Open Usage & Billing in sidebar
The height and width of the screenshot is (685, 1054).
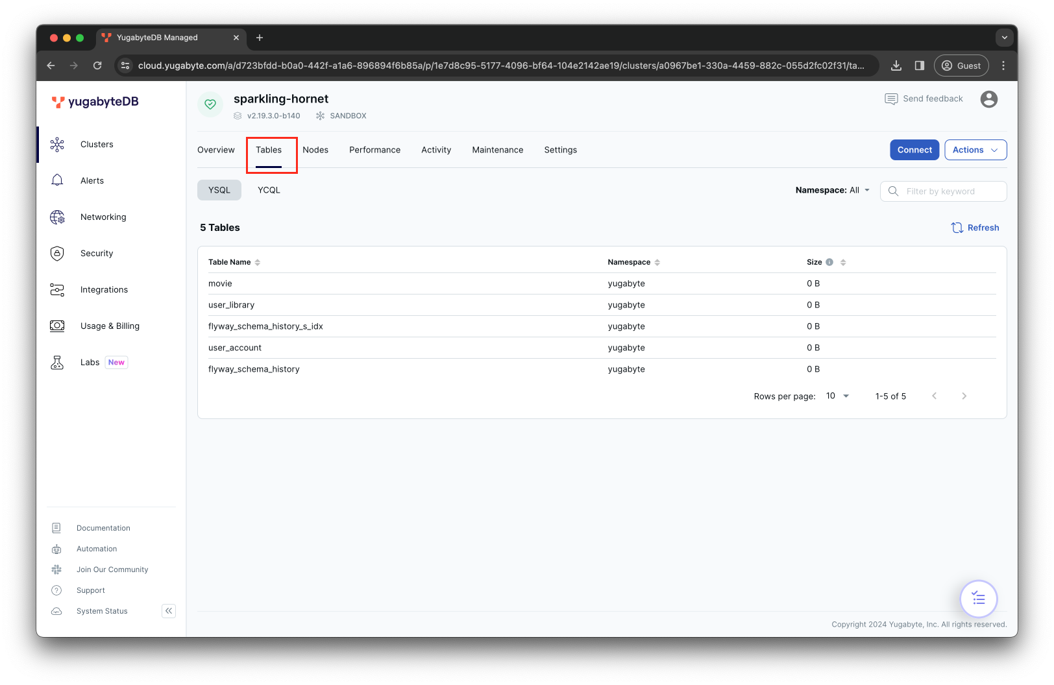pyautogui.click(x=110, y=326)
